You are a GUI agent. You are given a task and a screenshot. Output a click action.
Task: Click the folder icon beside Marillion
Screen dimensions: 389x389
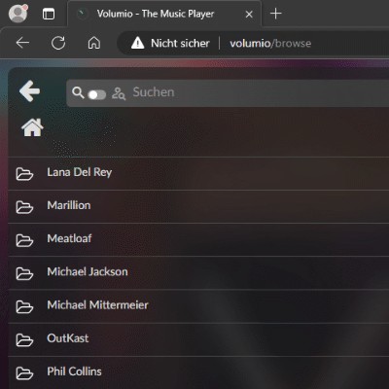coord(24,207)
